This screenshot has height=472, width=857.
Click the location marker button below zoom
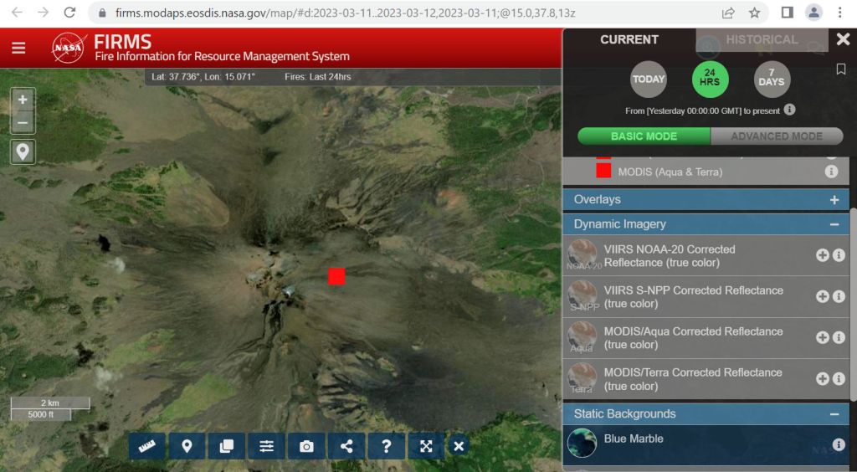click(23, 152)
